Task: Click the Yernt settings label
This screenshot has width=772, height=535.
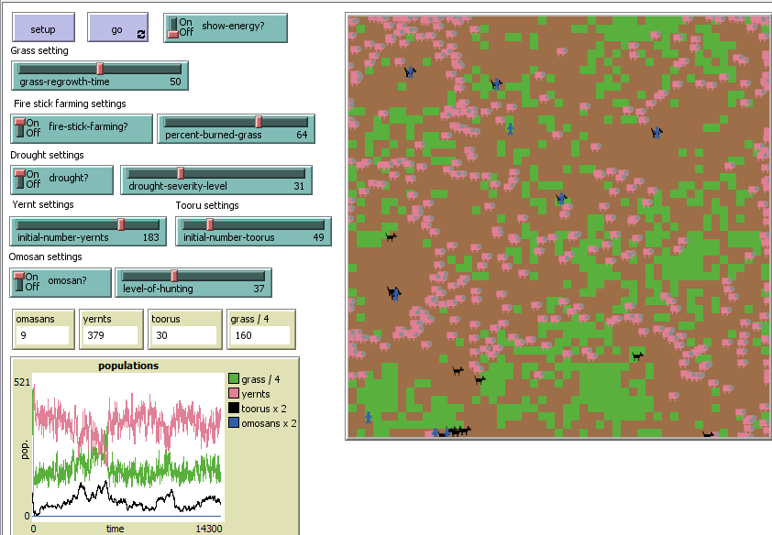Action: click(x=43, y=204)
